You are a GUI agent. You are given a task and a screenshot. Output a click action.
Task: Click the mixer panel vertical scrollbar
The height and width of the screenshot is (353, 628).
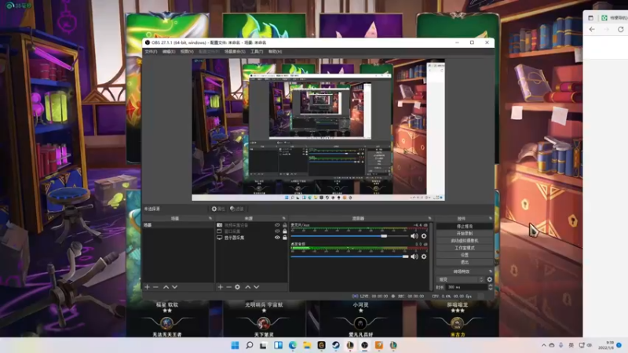tap(431, 257)
